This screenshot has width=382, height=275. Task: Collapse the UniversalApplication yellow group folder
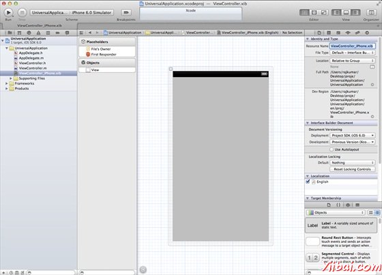click(7, 48)
